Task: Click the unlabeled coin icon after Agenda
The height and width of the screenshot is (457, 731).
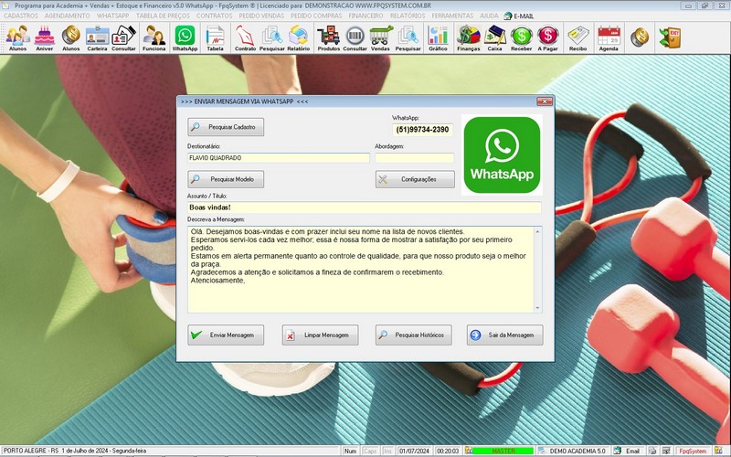Action: point(641,37)
